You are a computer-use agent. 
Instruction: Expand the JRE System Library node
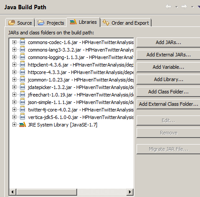point(14,125)
